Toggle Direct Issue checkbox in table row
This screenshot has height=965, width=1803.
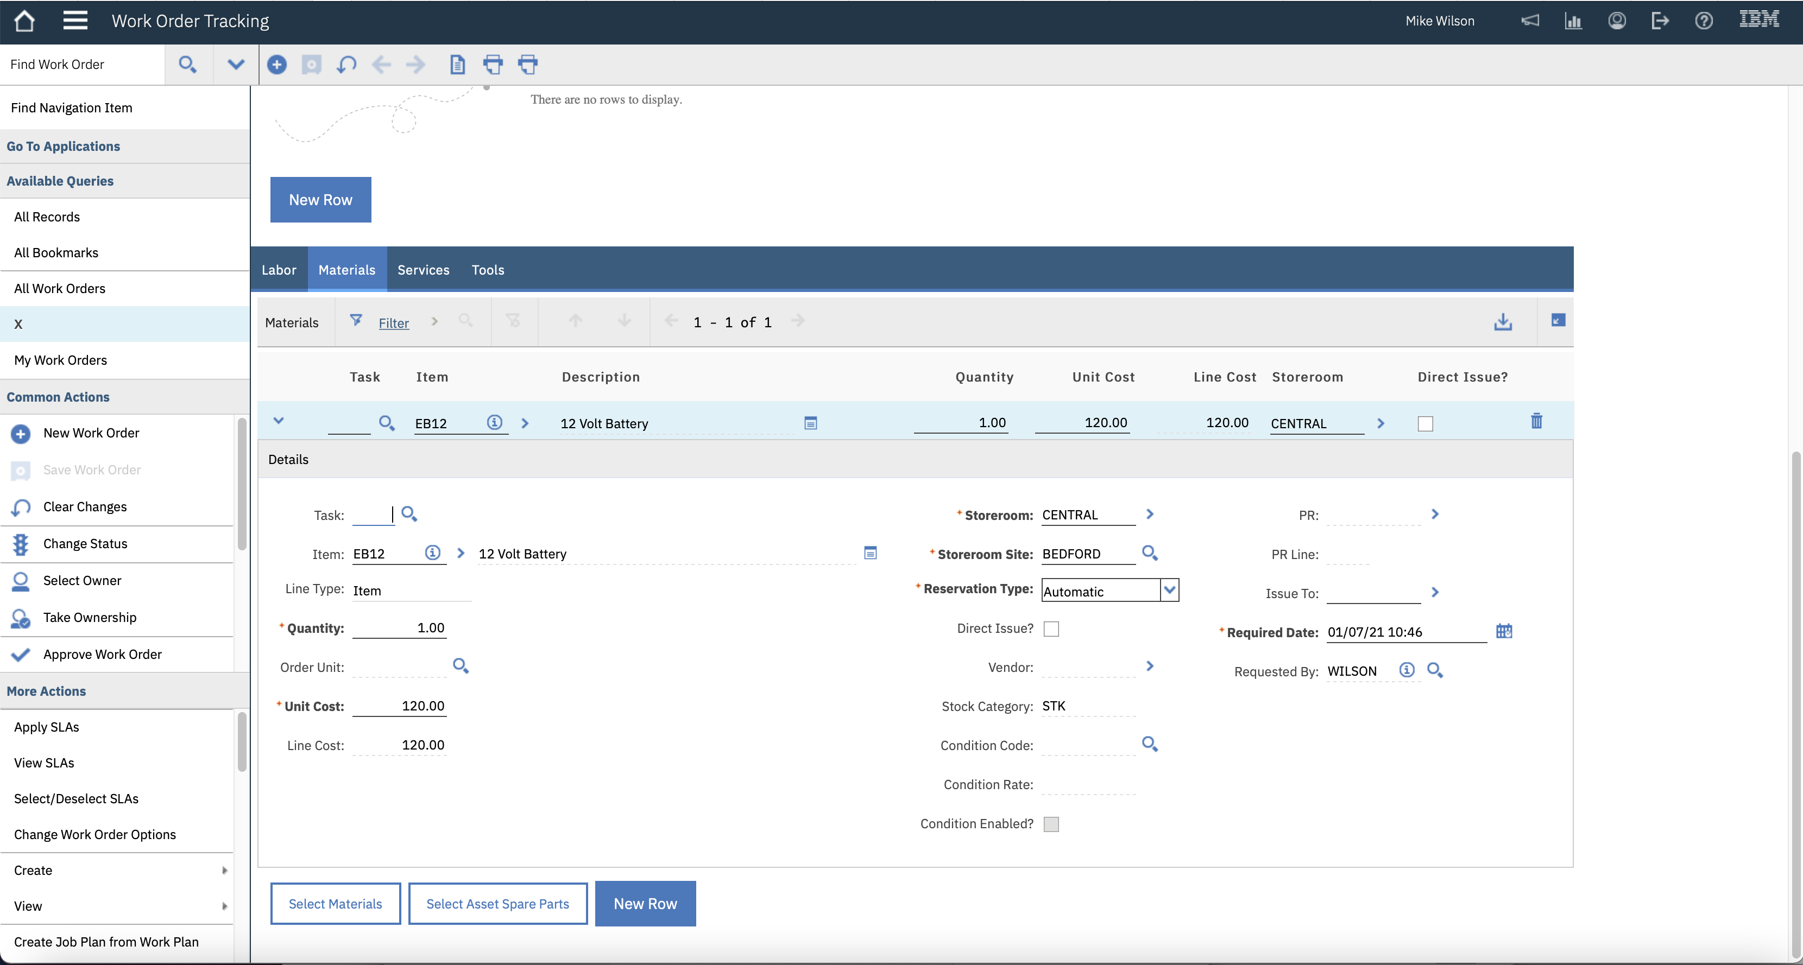point(1425,424)
